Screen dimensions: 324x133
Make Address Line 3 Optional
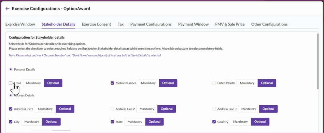tap(268, 109)
